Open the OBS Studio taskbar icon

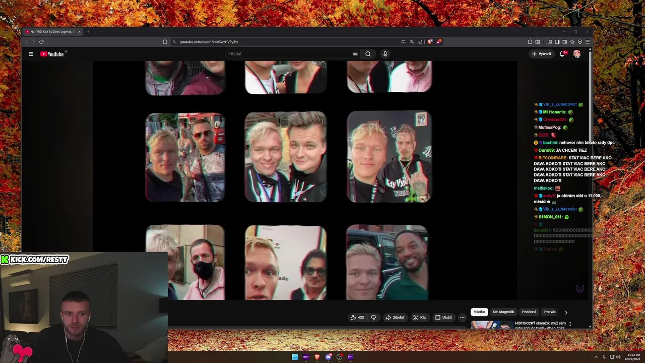(339, 357)
